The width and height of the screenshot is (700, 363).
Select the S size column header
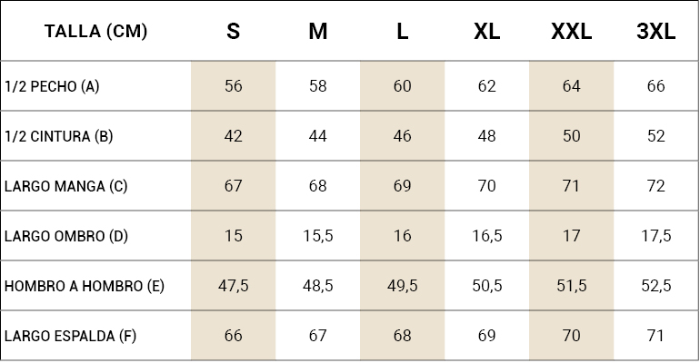[233, 31]
